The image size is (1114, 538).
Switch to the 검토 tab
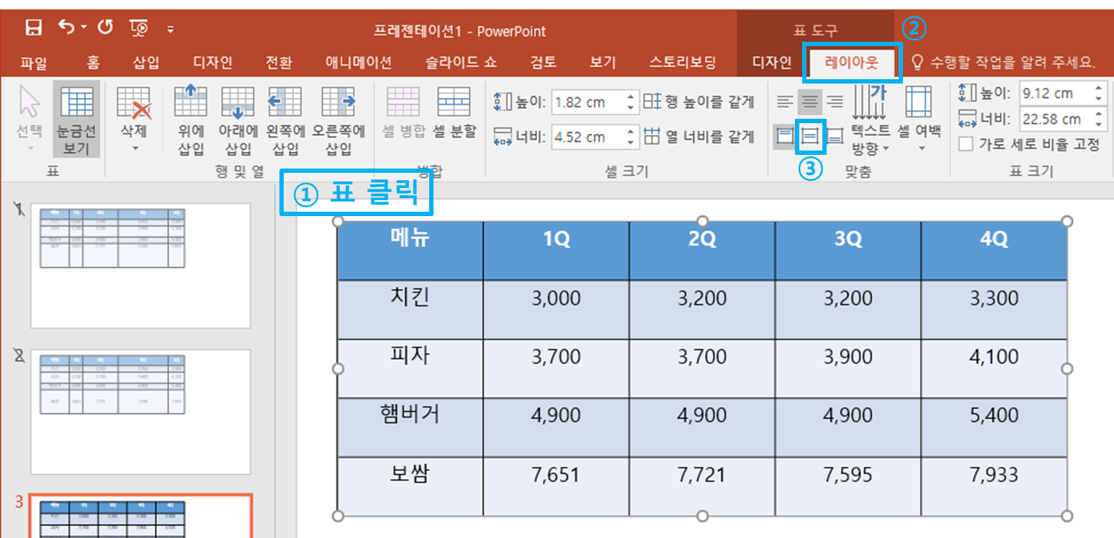543,63
